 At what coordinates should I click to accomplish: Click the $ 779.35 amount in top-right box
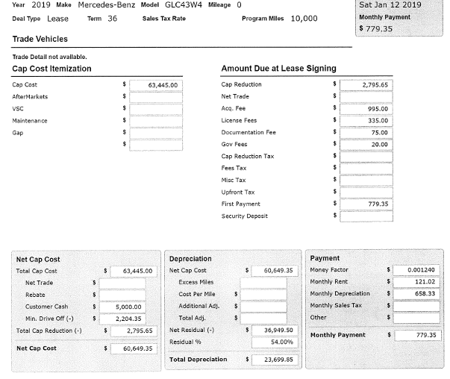(x=375, y=28)
